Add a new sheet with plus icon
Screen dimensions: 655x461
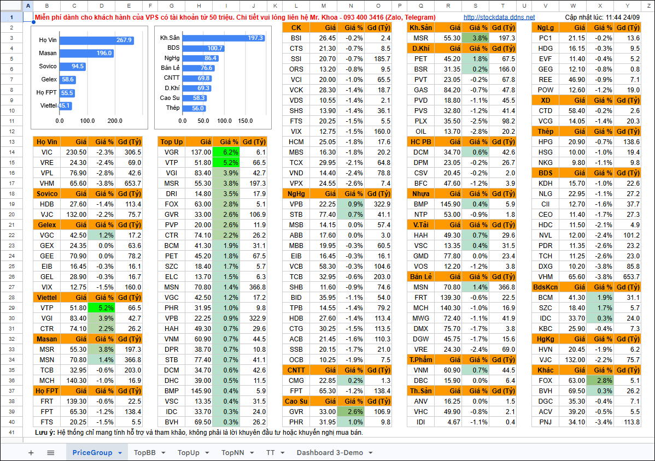pos(31,453)
